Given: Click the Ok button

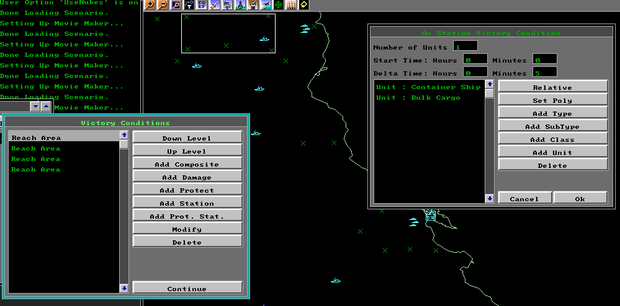Looking at the screenshot, I should point(580,198).
